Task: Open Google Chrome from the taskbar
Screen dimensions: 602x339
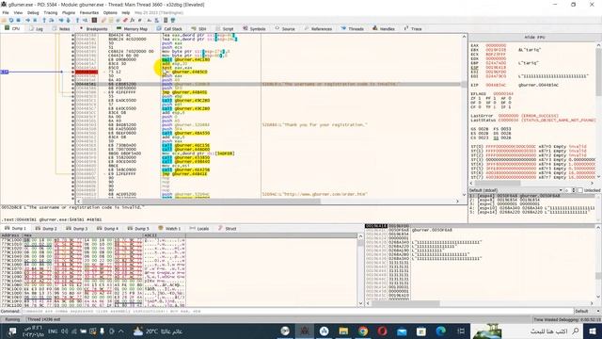Action: [x=362, y=331]
